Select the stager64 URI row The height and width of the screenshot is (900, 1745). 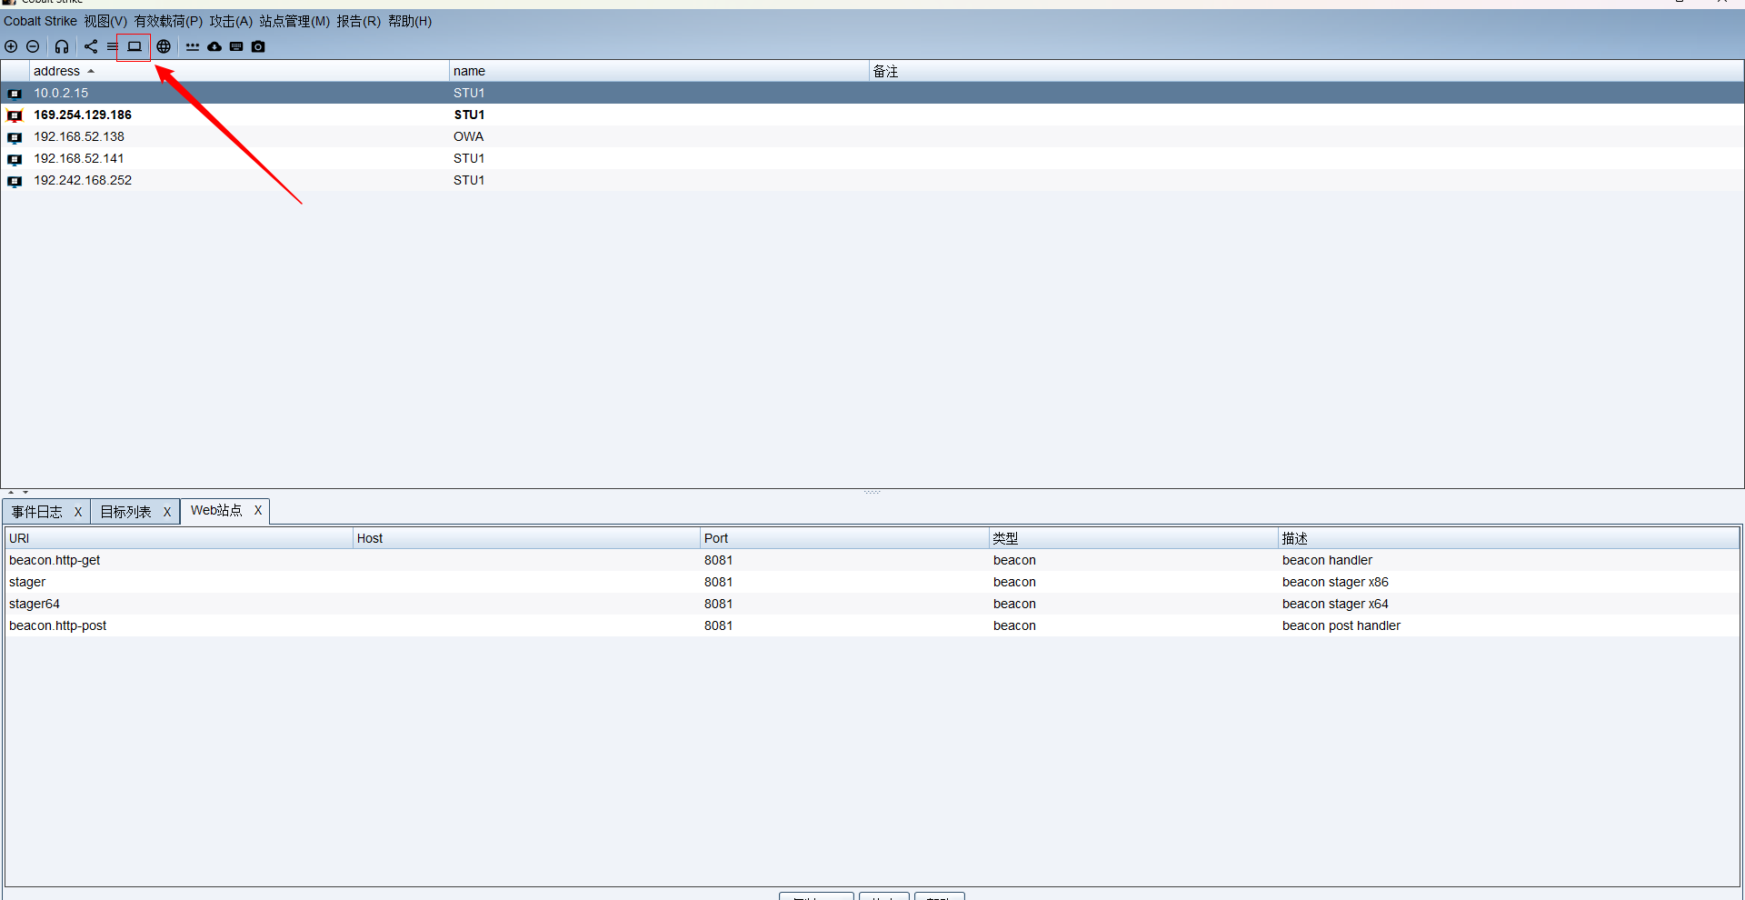pos(872,604)
